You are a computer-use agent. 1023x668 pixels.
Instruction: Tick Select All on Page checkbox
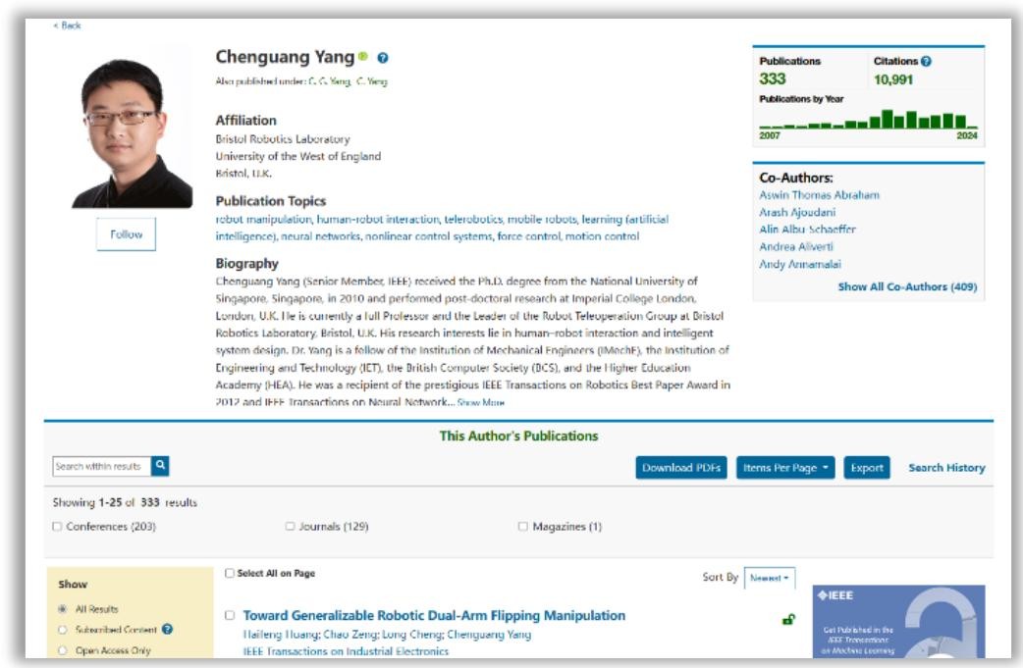(230, 573)
